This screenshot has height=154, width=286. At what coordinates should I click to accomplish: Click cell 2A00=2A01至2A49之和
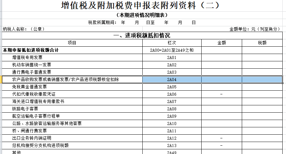point(172,50)
